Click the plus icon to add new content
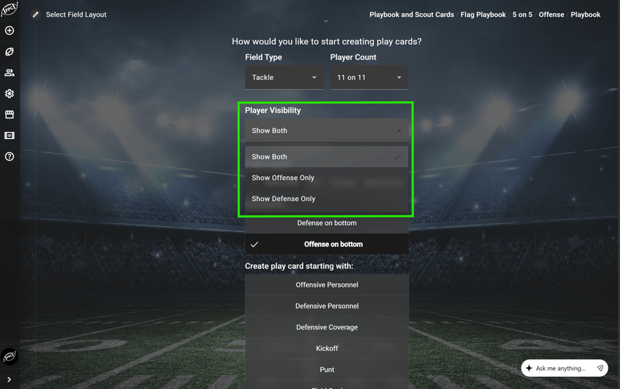Image resolution: width=620 pixels, height=389 pixels. [x=9, y=30]
